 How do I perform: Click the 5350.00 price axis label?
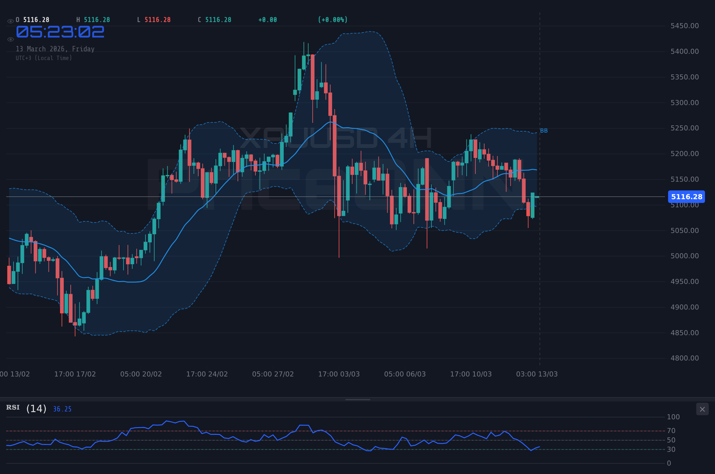685,77
